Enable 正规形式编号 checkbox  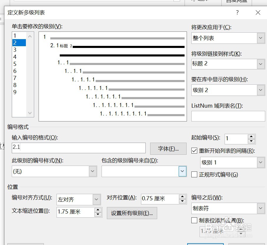(194, 174)
